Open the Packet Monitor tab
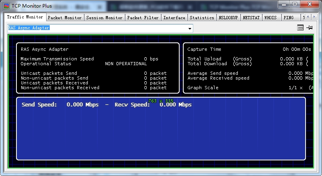This screenshot has width=322, height=176. point(65,18)
